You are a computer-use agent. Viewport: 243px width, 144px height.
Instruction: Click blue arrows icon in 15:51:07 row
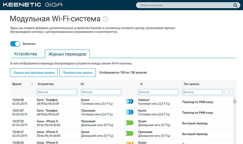130,112
